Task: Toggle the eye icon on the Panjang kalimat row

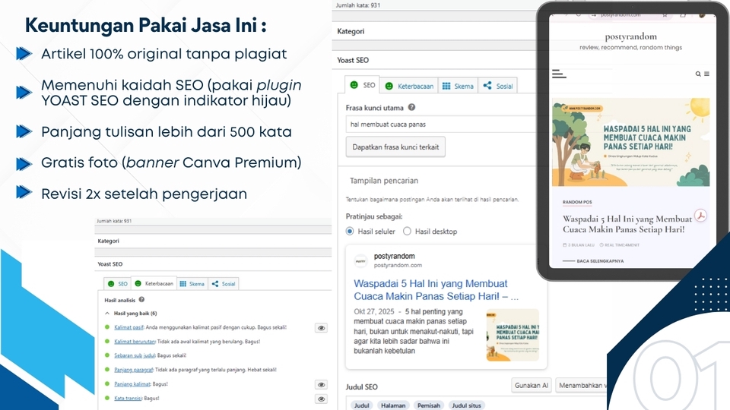Action: click(321, 385)
